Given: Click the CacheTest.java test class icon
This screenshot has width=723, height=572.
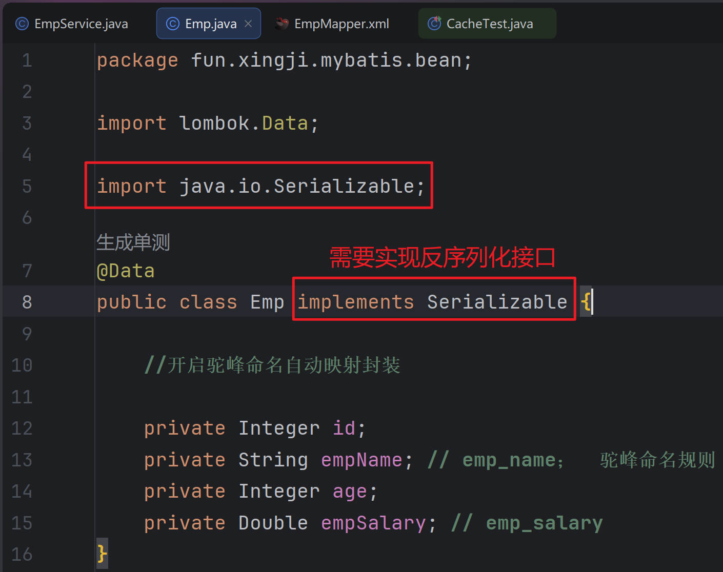Looking at the screenshot, I should tap(434, 24).
